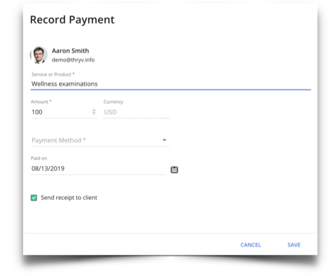
Task: Uncheck Send receipt to client checkbox
Action: click(34, 198)
